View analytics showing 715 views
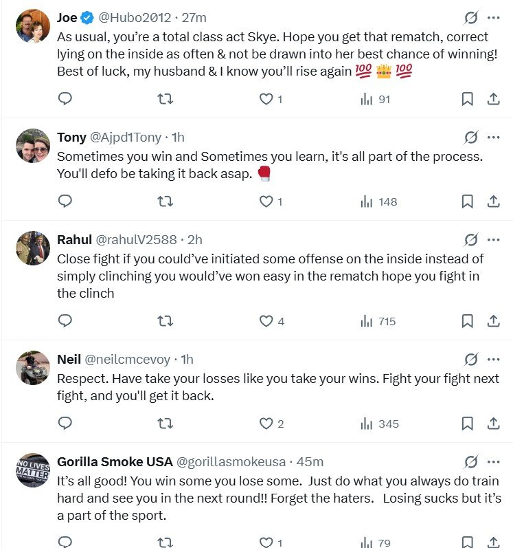 [x=378, y=321]
